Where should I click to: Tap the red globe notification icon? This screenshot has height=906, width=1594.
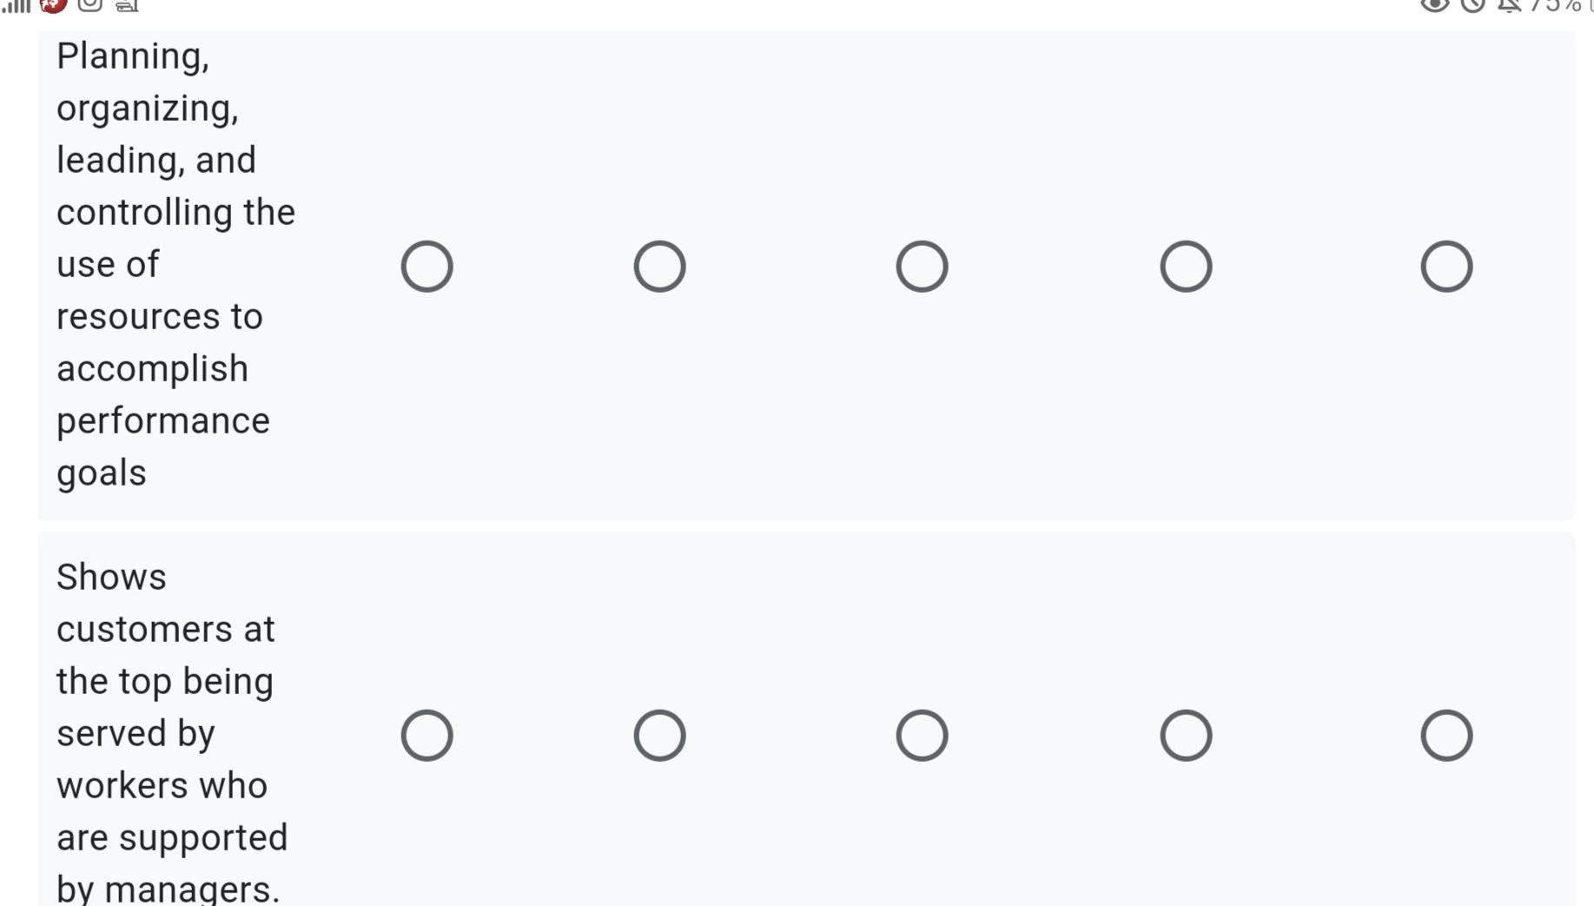point(53,5)
